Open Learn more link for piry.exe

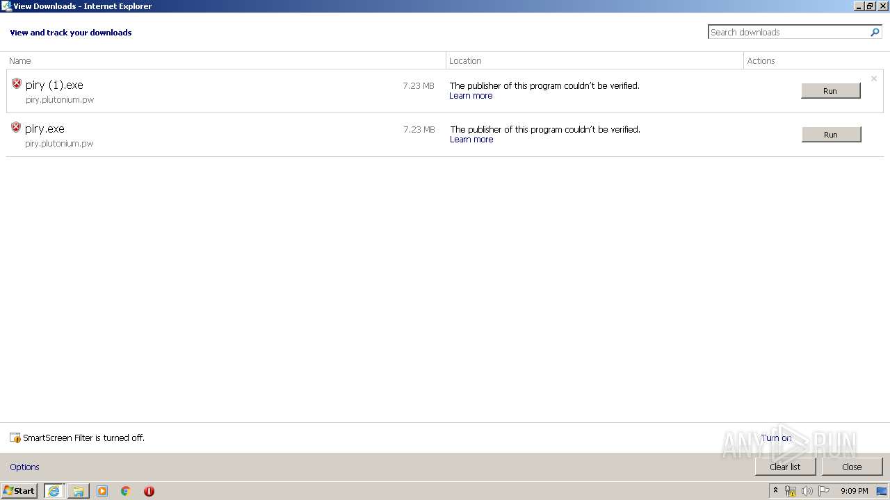(471, 140)
